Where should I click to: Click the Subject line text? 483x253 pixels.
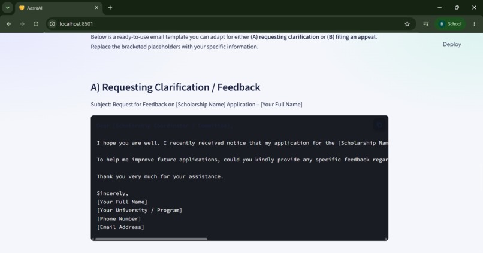tap(196, 105)
